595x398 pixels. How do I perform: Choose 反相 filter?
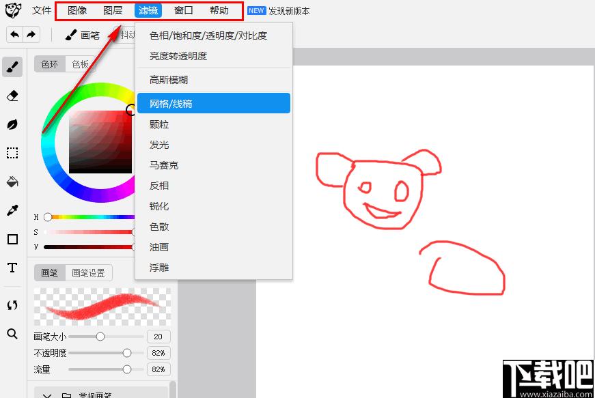[x=214, y=186]
